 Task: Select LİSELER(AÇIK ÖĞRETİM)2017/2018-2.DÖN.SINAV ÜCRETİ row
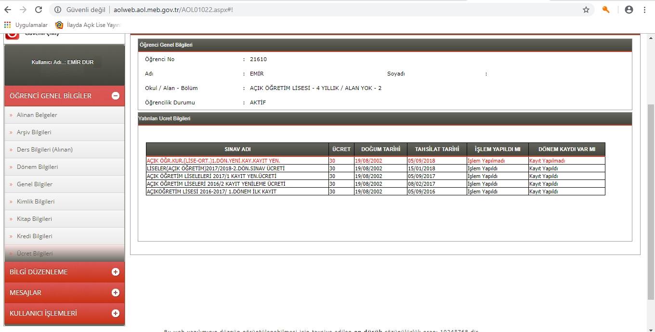click(216, 168)
